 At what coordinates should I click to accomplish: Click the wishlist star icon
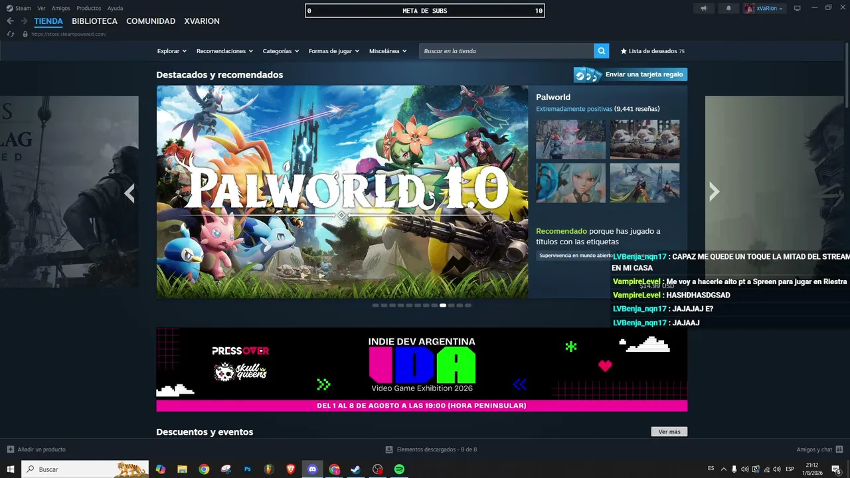(624, 51)
